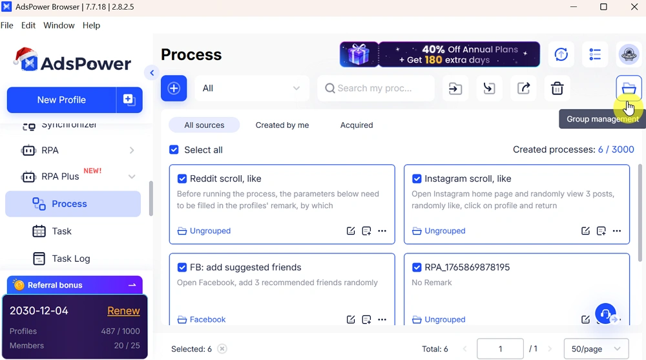The image size is (646, 360).
Task: Open the Window menu
Action: (59, 26)
